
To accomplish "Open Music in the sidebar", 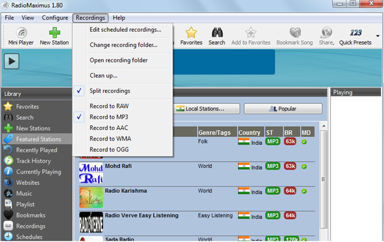I will [37, 193].
